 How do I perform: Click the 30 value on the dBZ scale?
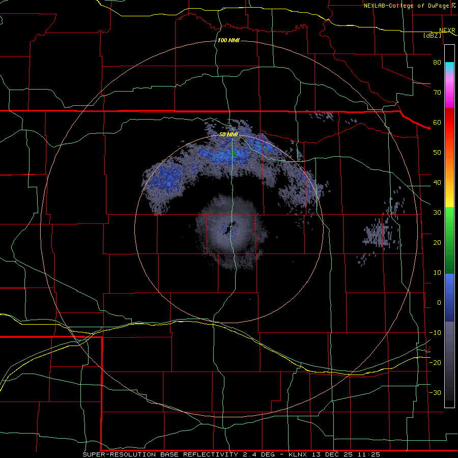(x=437, y=213)
